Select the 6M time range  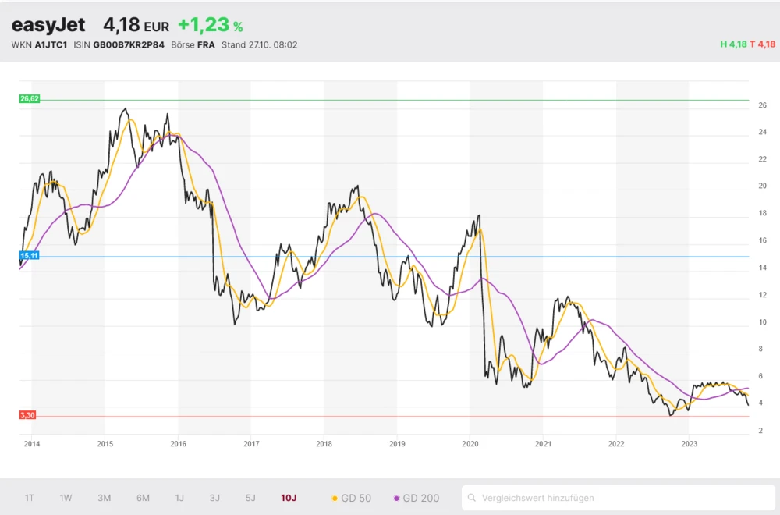click(143, 498)
